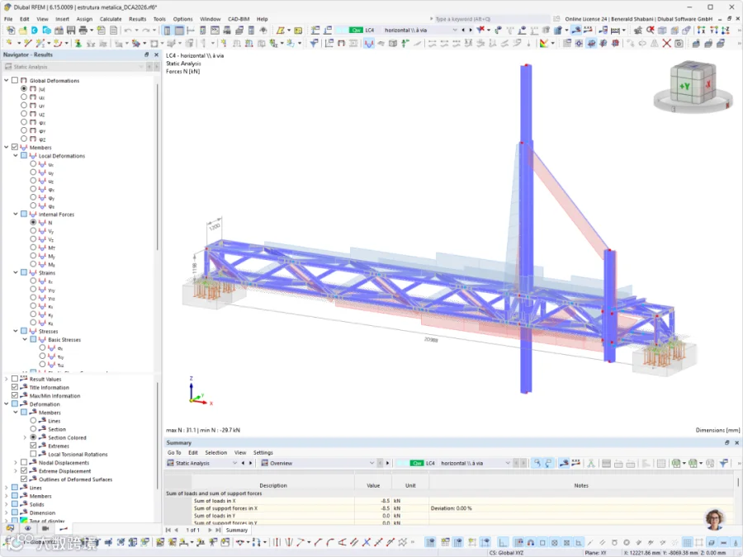Click the Save icon in the toolbar

[x=71, y=31]
